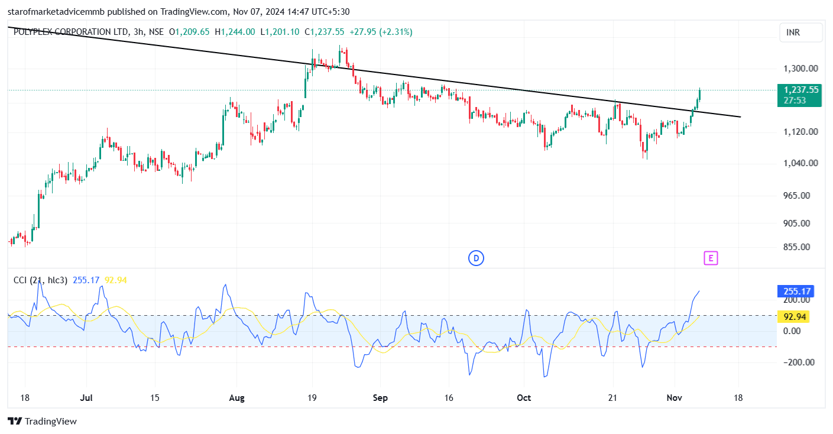
Task: Click the Oct label on the time axis
Action: [x=523, y=398]
